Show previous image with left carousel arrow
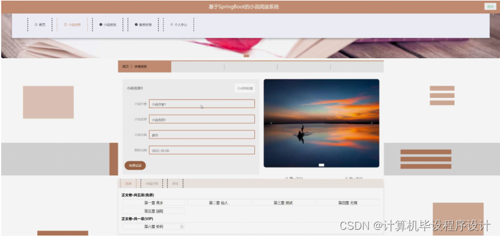This screenshot has height=237, width=500. point(272,123)
